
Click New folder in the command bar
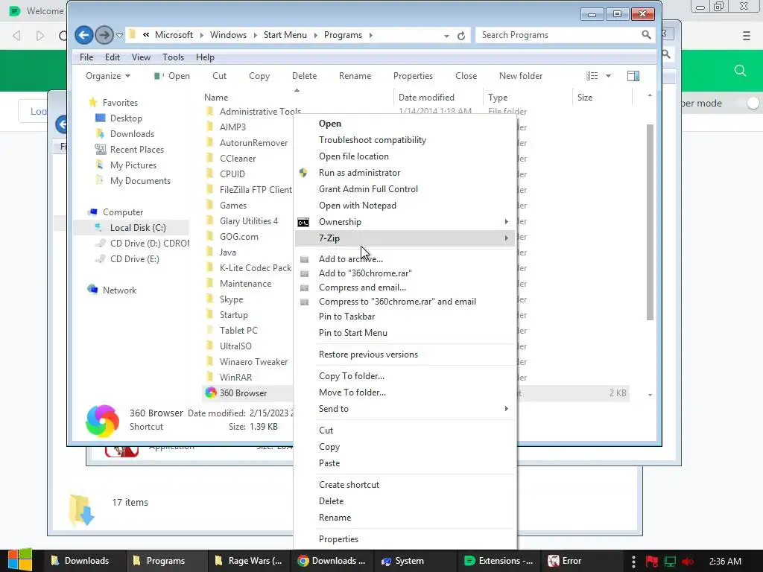coord(521,76)
